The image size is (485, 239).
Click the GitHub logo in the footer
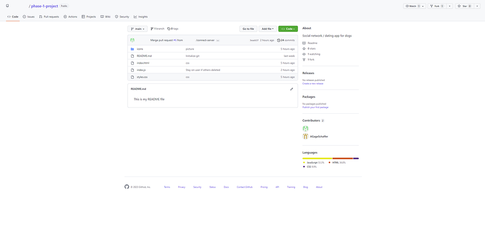(x=127, y=187)
